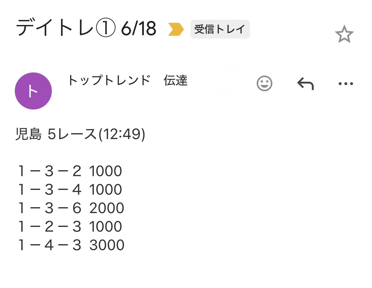
Task: Click the 伝達 text next to sender
Action: 175,81
